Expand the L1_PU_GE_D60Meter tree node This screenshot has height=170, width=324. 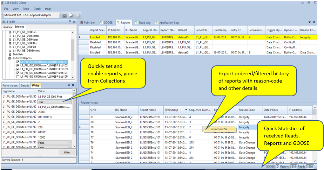coord(10,40)
